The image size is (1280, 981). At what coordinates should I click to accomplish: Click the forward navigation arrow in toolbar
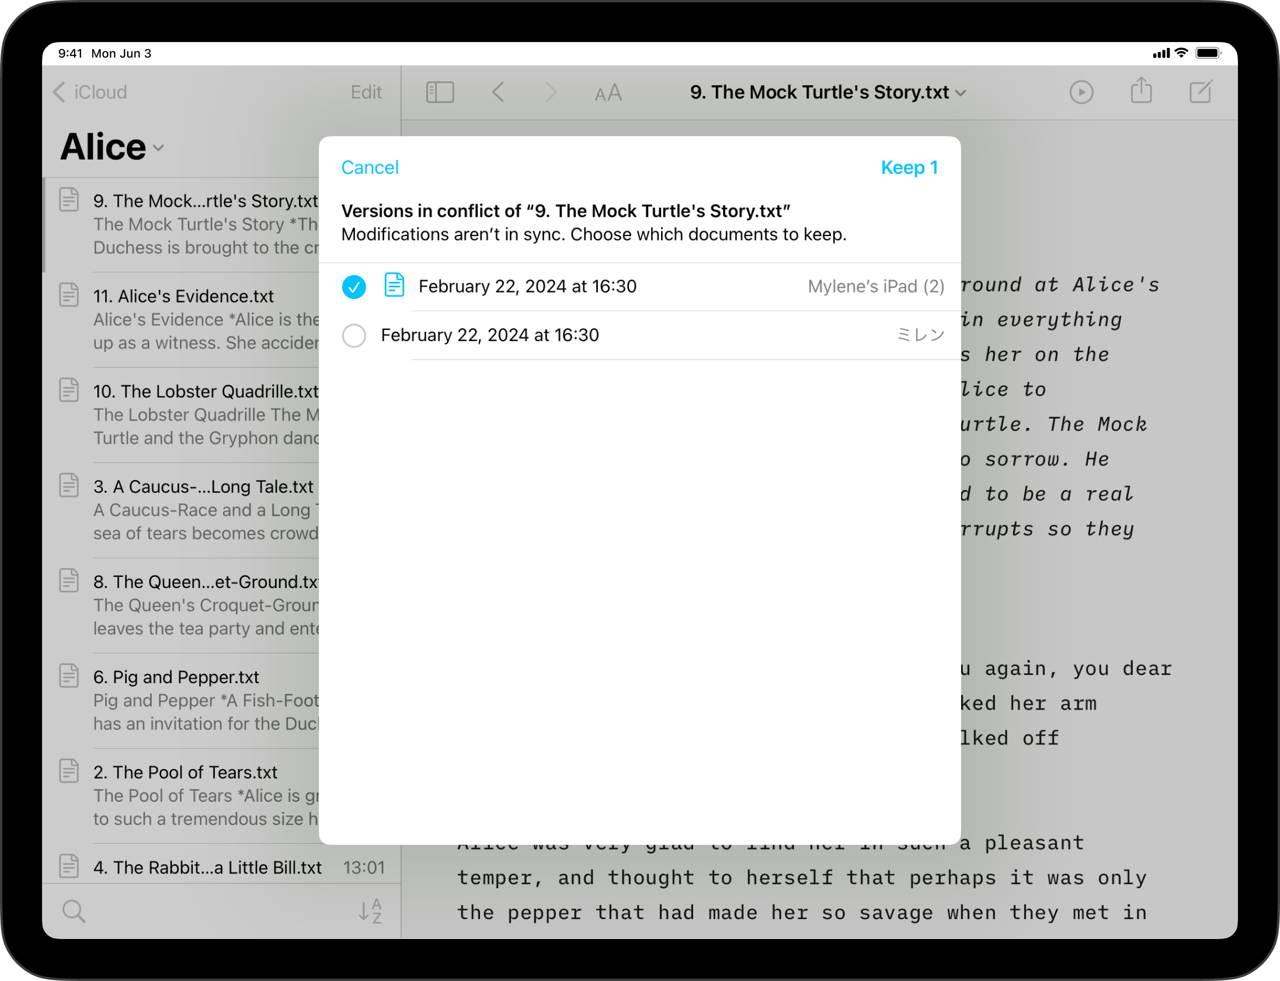[550, 92]
